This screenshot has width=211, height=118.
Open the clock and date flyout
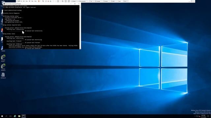click(x=203, y=116)
